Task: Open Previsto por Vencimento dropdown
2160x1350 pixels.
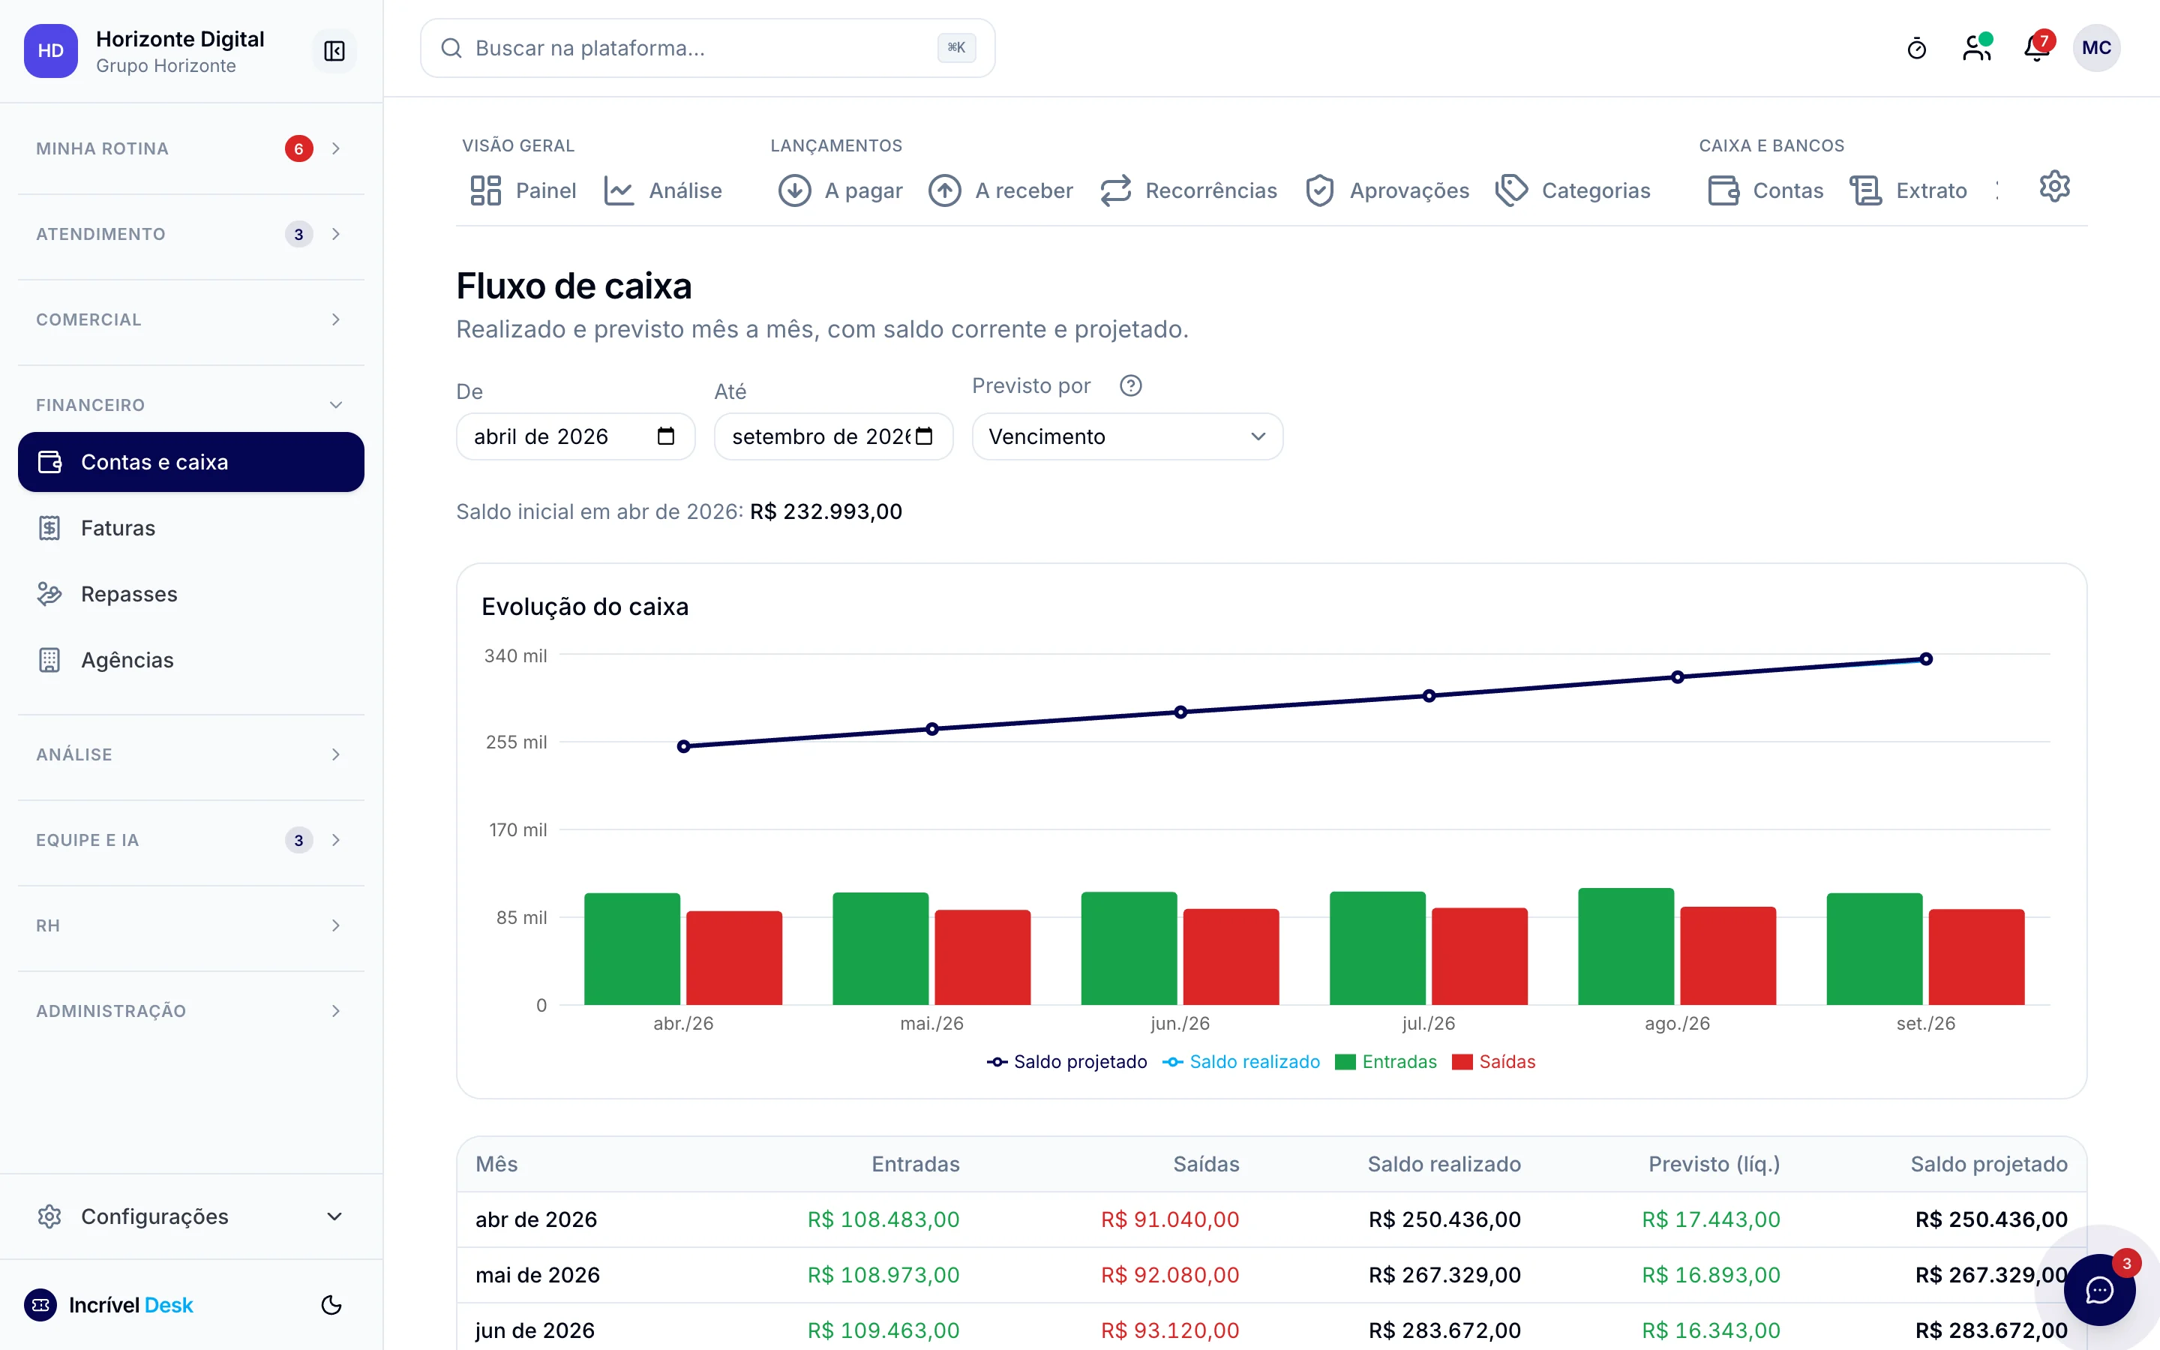Action: click(x=1126, y=436)
